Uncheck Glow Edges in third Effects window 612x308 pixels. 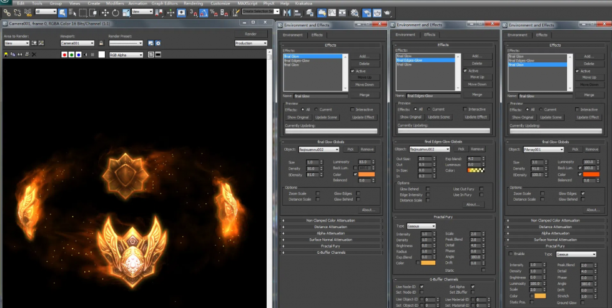[x=583, y=193]
